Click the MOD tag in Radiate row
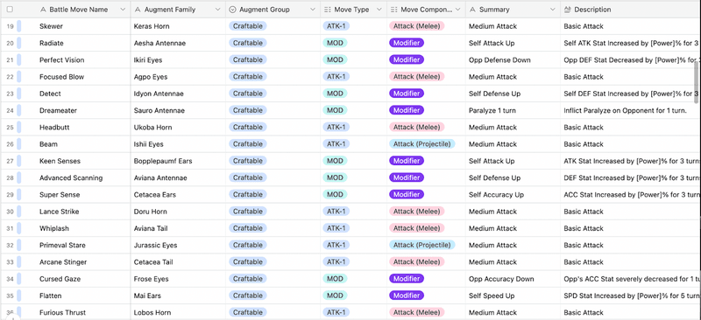701x320 pixels. click(x=335, y=44)
